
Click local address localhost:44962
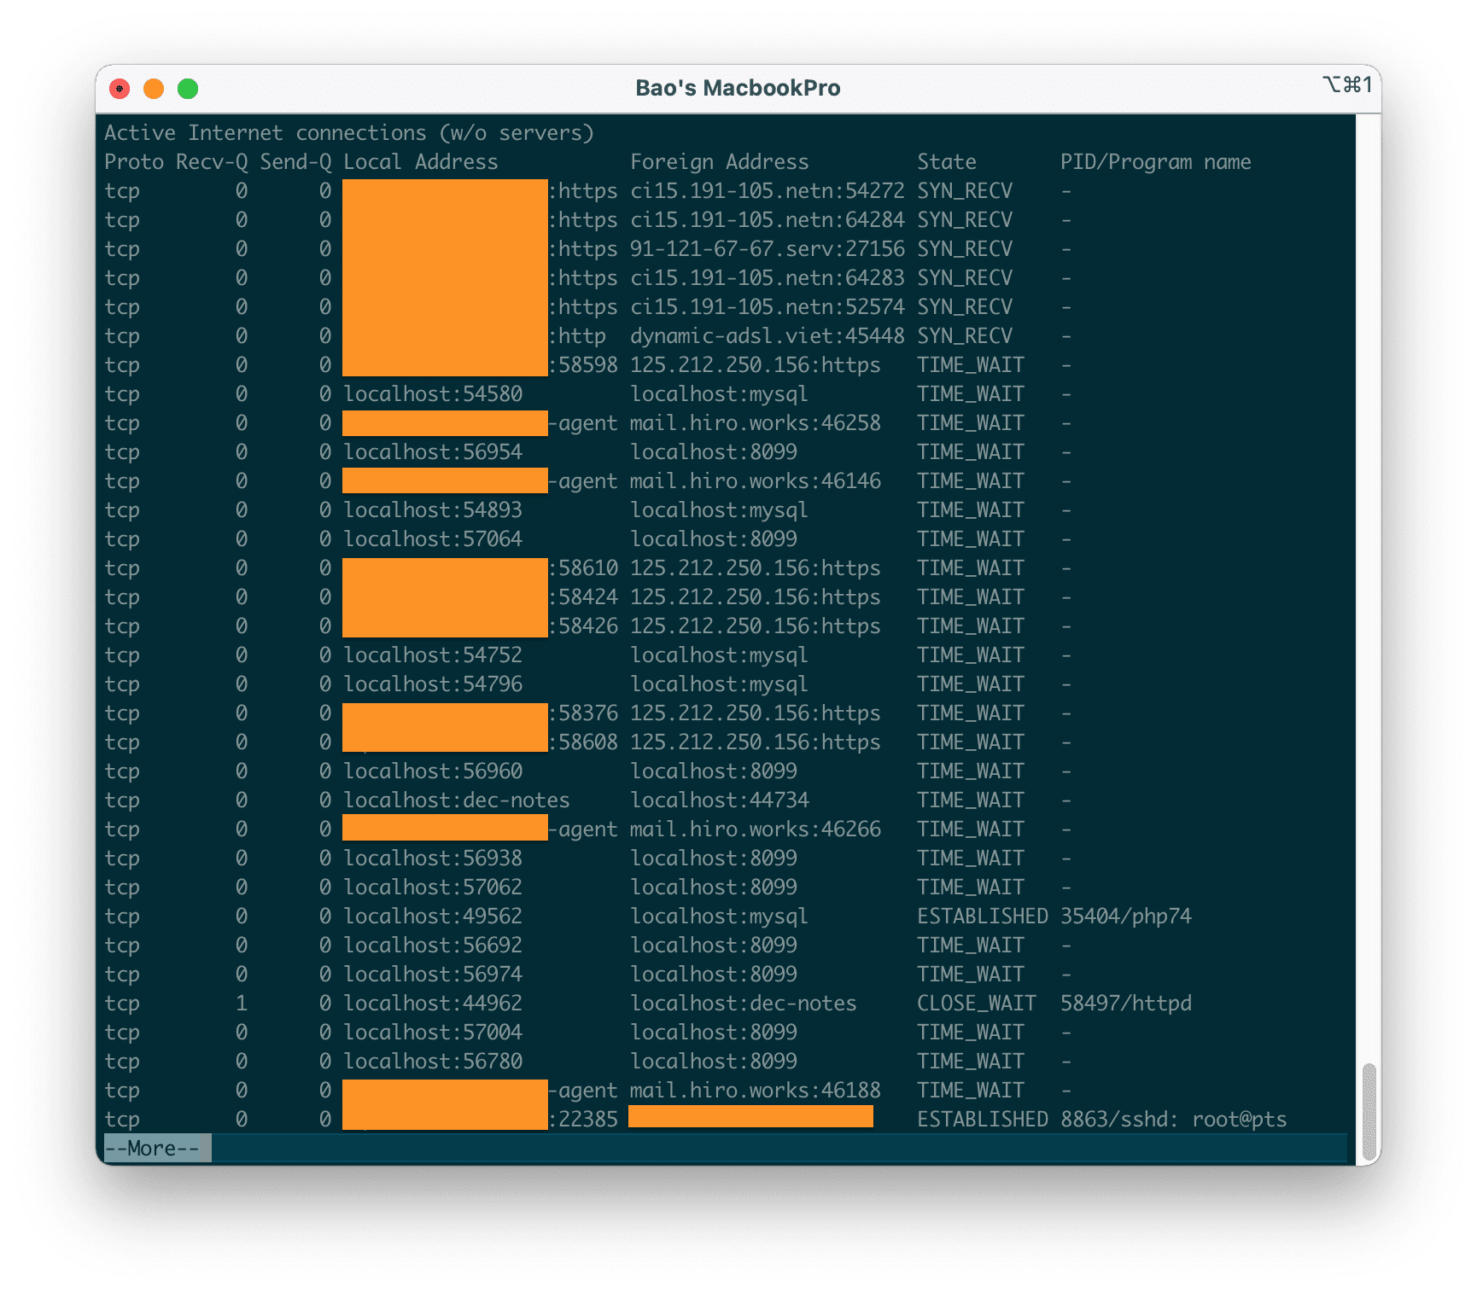(433, 1004)
